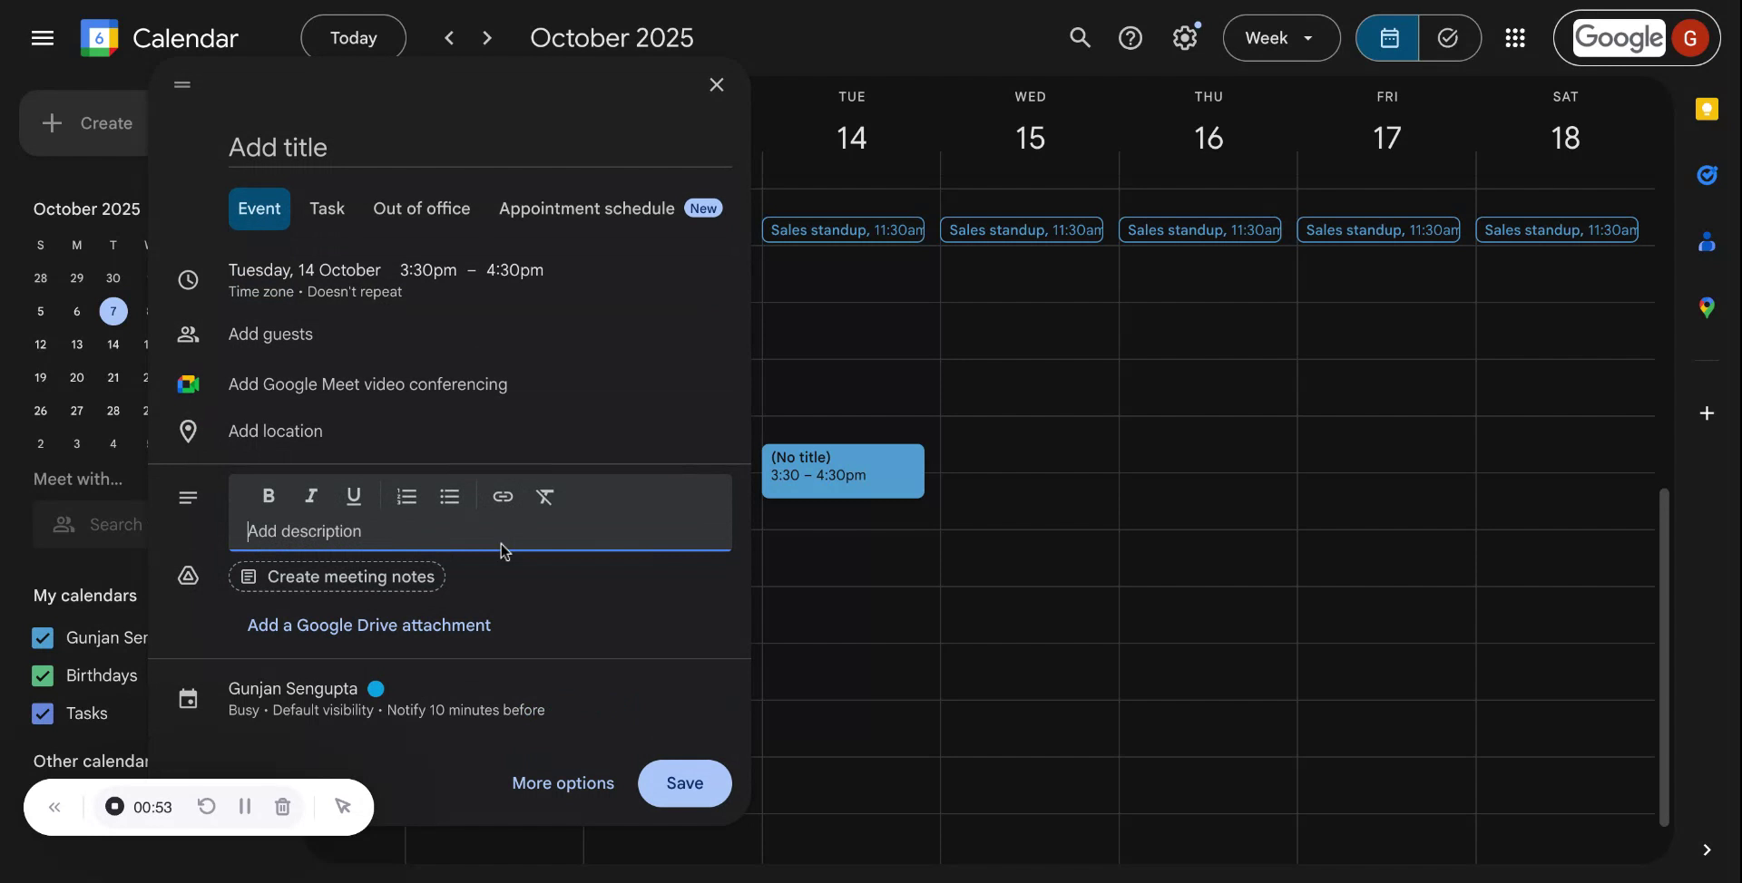Remove formatting from description text
This screenshot has width=1742, height=883.
point(546,497)
